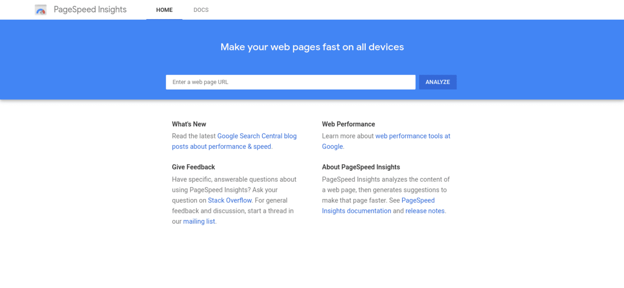Open the Stack Overflow link

click(x=230, y=200)
